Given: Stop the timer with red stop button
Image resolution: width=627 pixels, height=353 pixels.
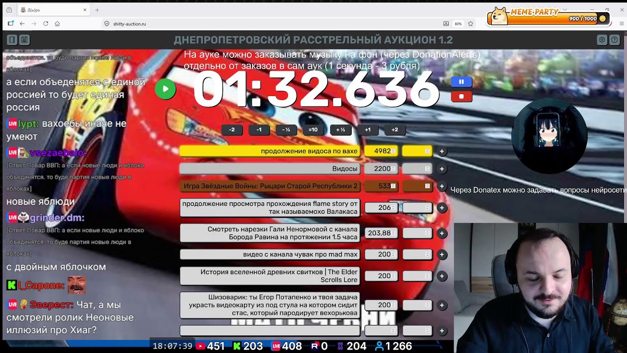Looking at the screenshot, I should pyautogui.click(x=461, y=97).
